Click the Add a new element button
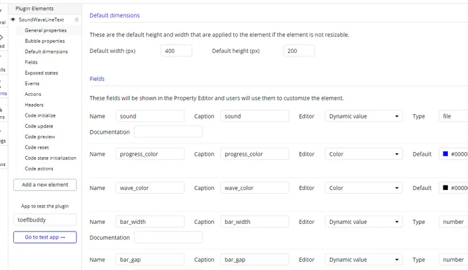The width and height of the screenshot is (468, 270). [x=45, y=185]
